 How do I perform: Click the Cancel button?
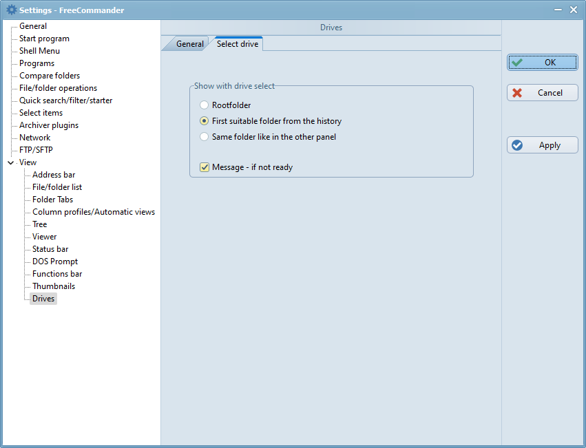543,93
